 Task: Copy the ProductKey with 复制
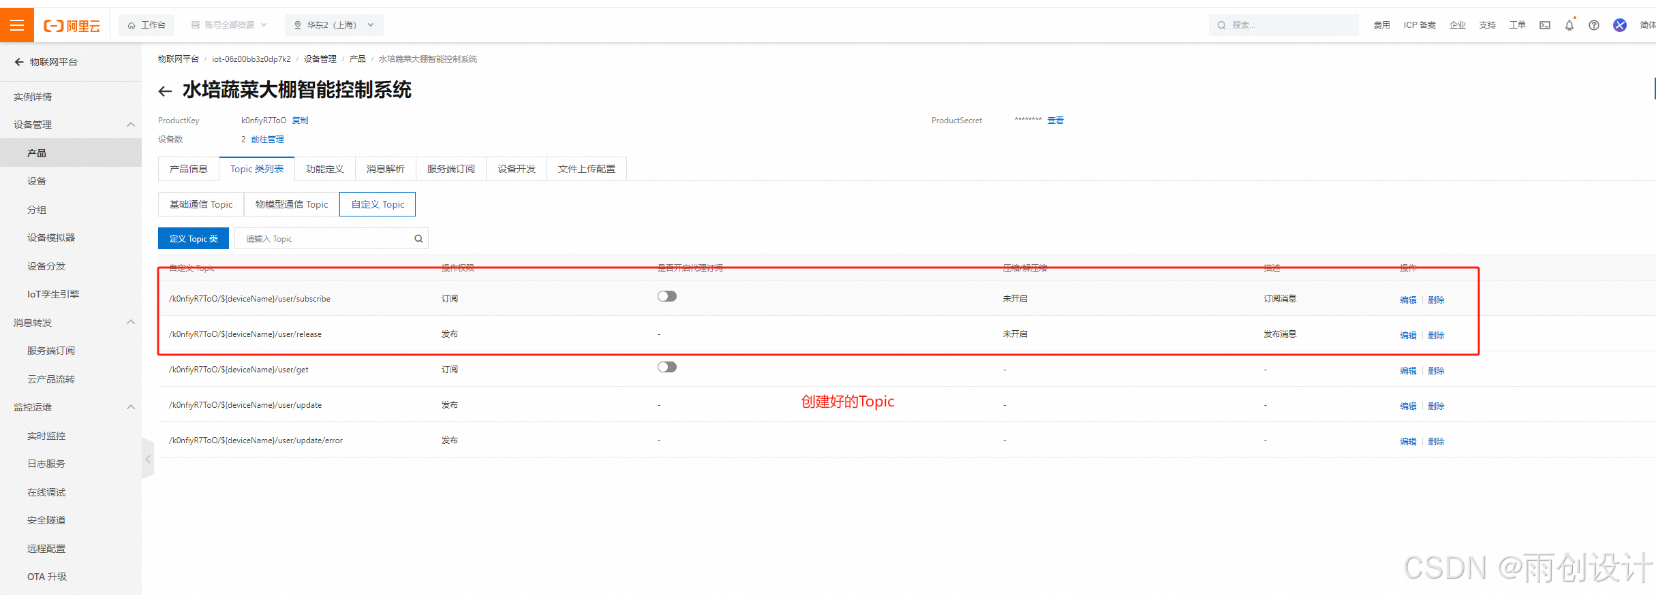pyautogui.click(x=301, y=120)
